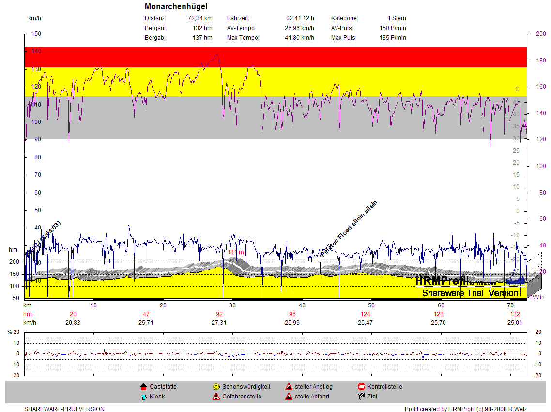Click the Ziel checkered flag icon
Image resolution: width=551 pixels, height=412 pixels.
pyautogui.click(x=361, y=397)
